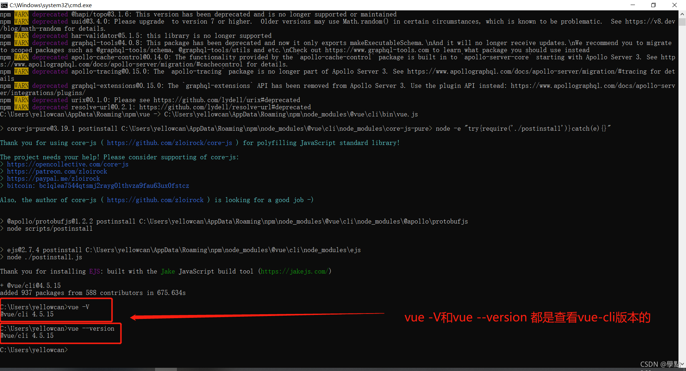
Task: Click the urix@0.1.0 deprecated warning line
Action: (150, 100)
